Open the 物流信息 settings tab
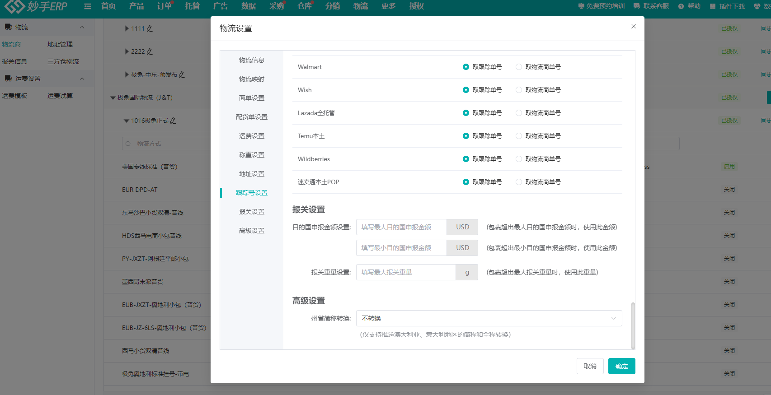The width and height of the screenshot is (771, 395). [252, 60]
